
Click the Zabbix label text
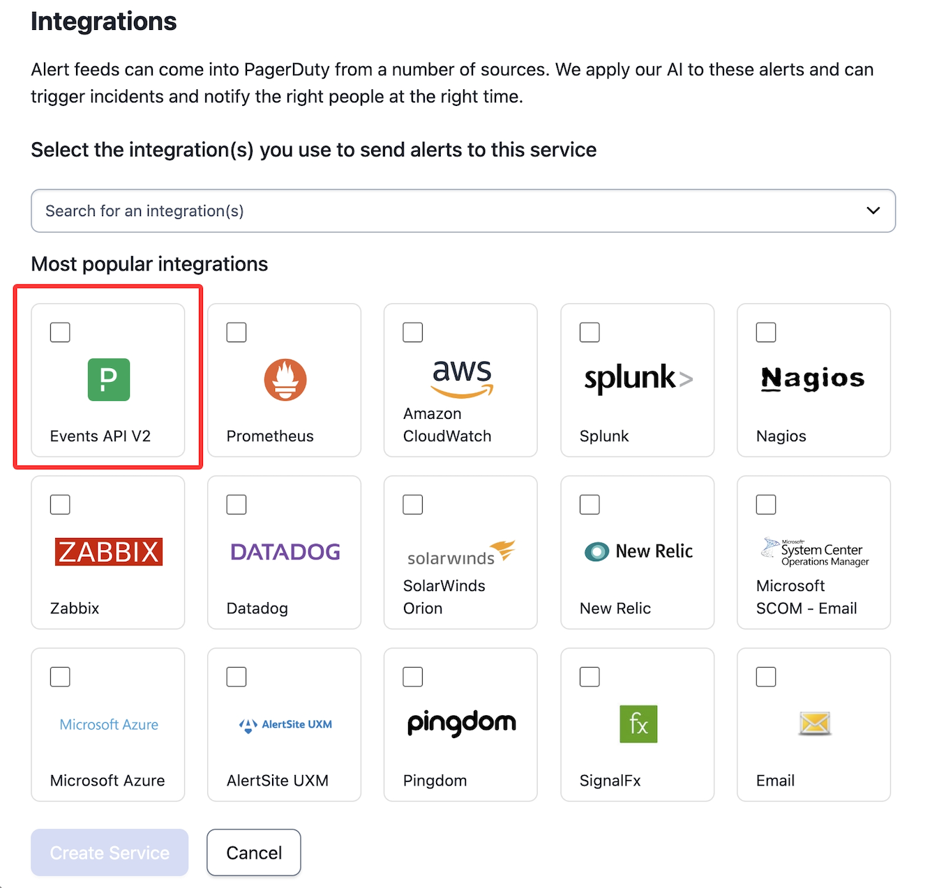click(75, 608)
